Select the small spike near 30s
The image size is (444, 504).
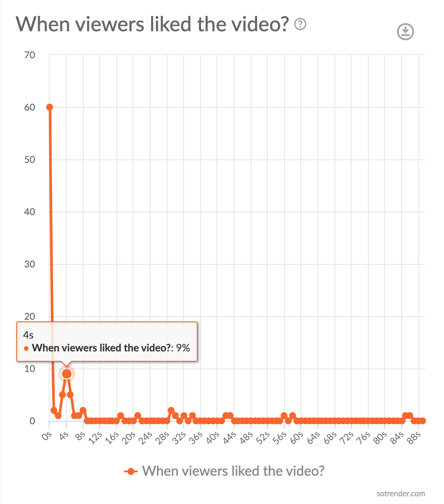tap(172, 410)
